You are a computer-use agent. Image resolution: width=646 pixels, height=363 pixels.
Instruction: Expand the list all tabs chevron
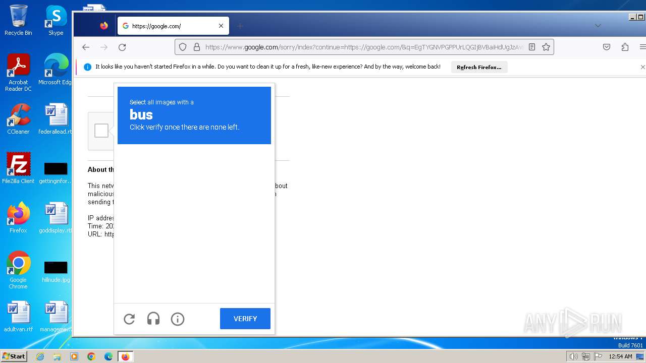(598, 26)
